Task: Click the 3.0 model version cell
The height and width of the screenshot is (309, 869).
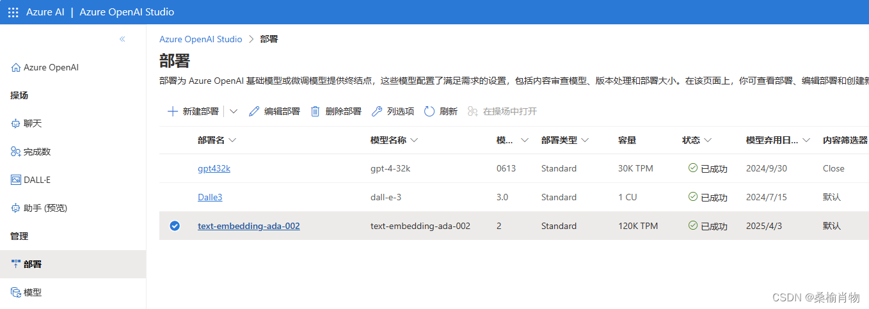Action: (x=502, y=197)
